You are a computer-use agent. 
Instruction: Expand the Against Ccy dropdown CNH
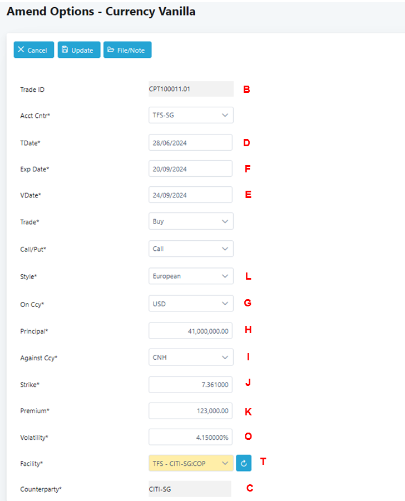(191, 357)
